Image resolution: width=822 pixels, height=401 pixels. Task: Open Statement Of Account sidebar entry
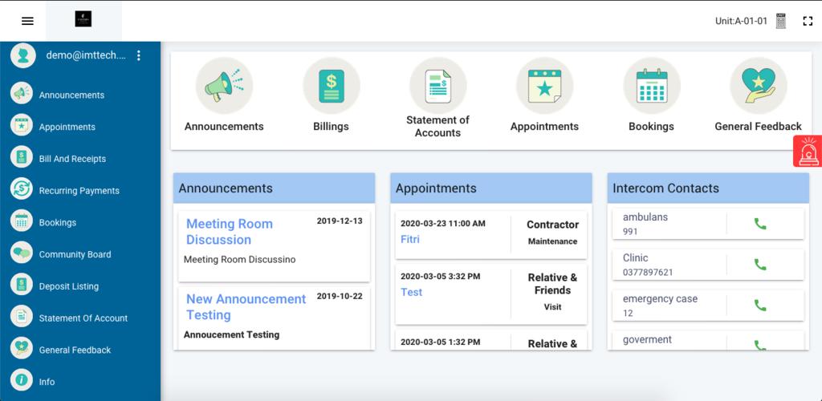tap(83, 318)
